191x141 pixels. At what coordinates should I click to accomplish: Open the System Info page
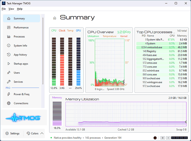[22, 46]
